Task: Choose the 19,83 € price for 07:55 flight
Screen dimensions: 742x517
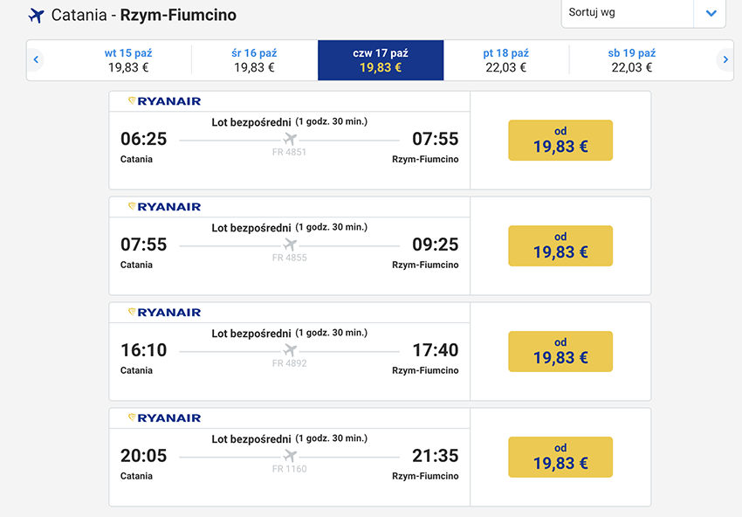Action: 560,245
